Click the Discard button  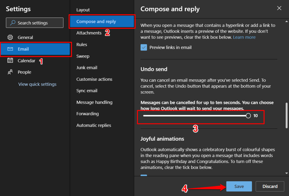[270, 186]
